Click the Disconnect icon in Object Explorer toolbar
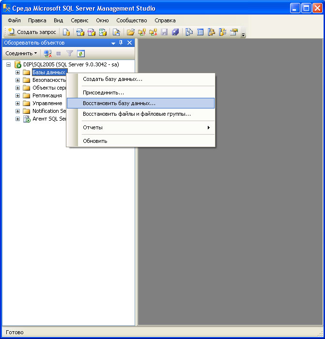This screenshot has width=325, height=339. [x=47, y=53]
